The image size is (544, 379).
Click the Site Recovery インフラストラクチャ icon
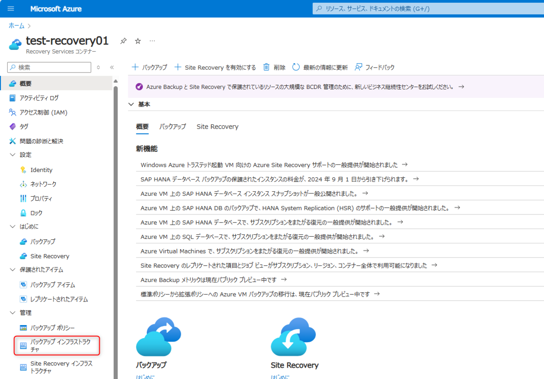[24, 367]
